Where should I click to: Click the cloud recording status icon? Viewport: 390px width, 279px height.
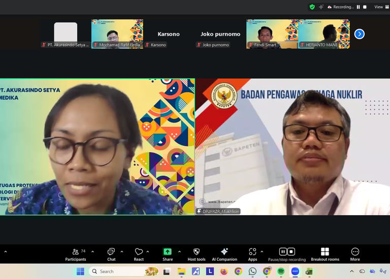(x=329, y=7)
